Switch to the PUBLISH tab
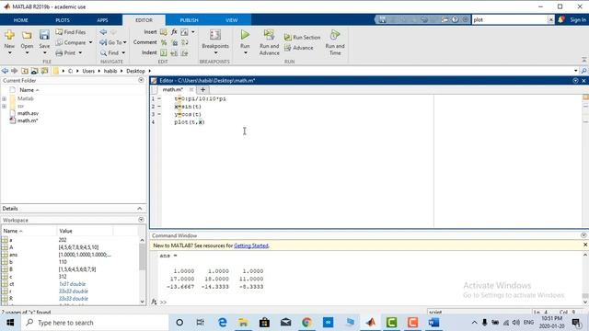589x331 pixels. (x=189, y=20)
